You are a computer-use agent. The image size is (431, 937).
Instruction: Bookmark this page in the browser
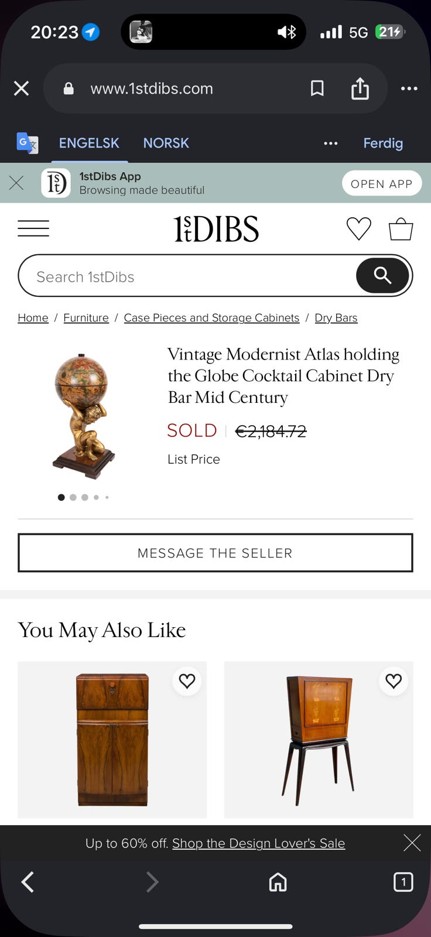click(x=317, y=88)
